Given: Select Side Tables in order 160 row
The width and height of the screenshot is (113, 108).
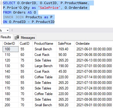Looking at the screenshot, I should [x=44, y=83].
